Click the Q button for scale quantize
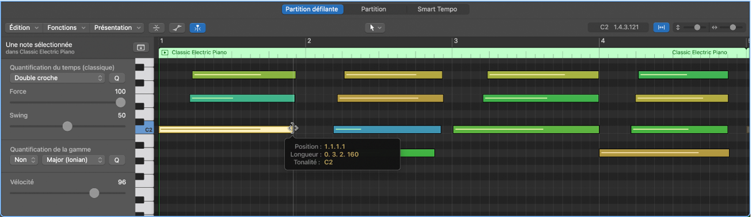The width and height of the screenshot is (752, 217). tap(117, 160)
